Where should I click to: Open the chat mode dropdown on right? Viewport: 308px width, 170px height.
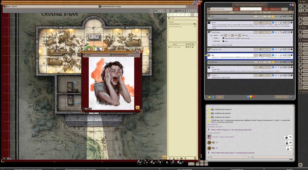[x=272, y=157]
